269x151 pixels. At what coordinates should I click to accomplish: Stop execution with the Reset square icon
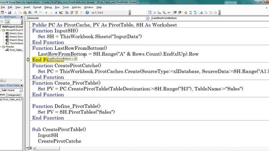click(x=56, y=13)
